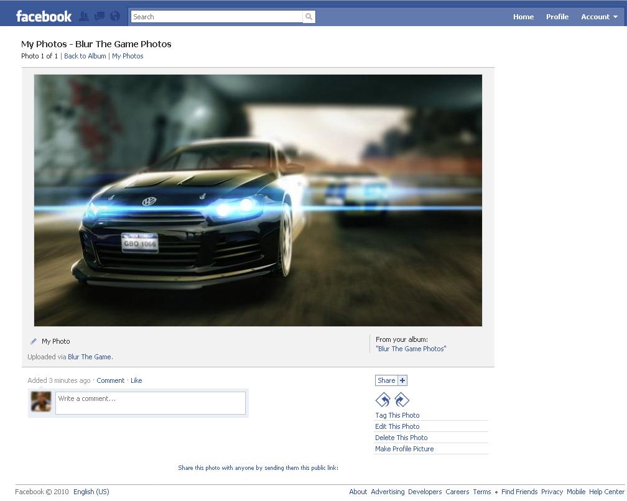Open Mobile footer link
Image resolution: width=627 pixels, height=501 pixels.
[576, 492]
